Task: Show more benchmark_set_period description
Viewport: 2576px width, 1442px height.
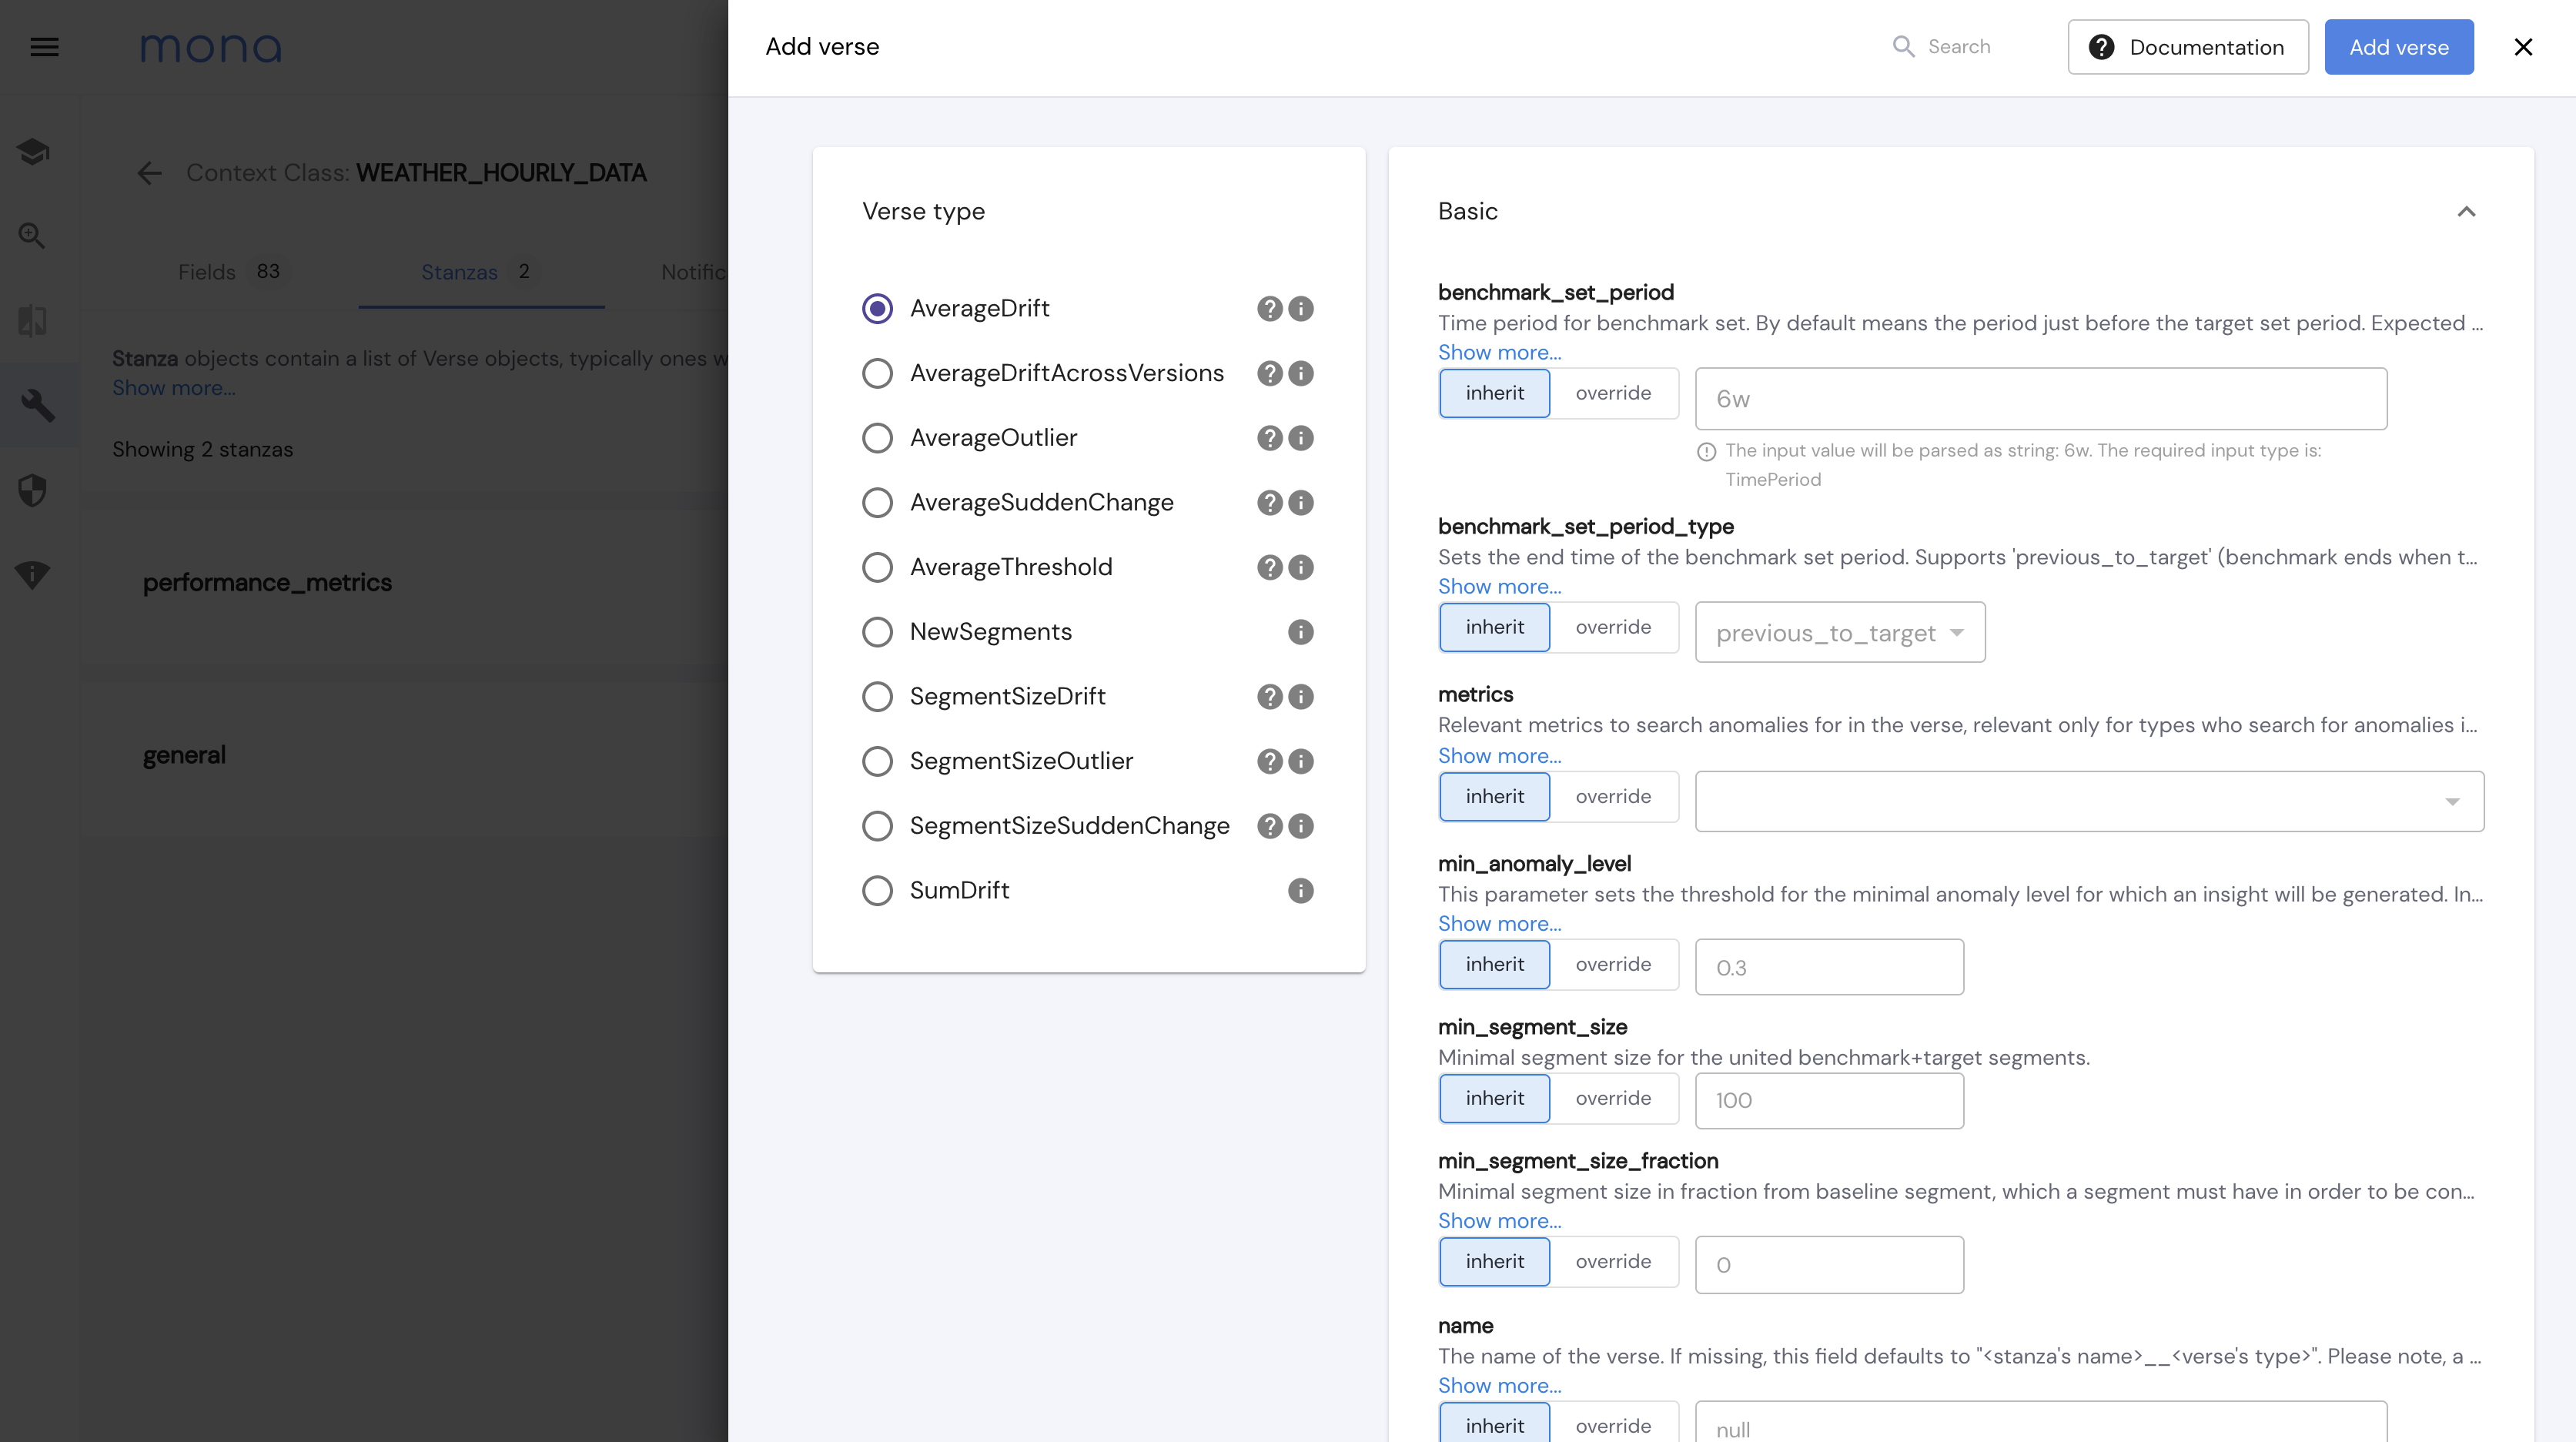Action: point(1498,352)
